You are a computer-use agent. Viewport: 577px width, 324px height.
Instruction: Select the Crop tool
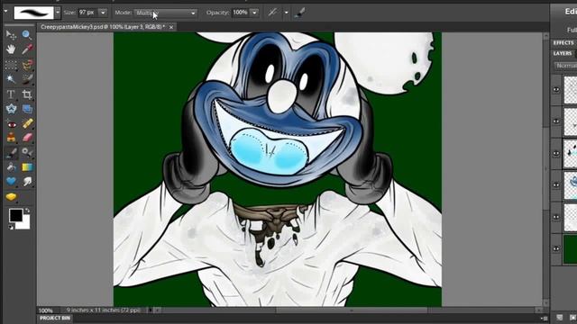27,94
